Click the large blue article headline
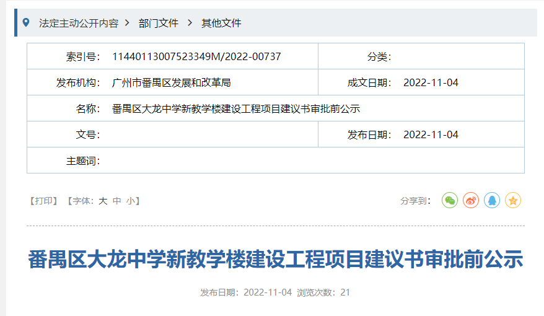544x316 pixels. coord(276,259)
